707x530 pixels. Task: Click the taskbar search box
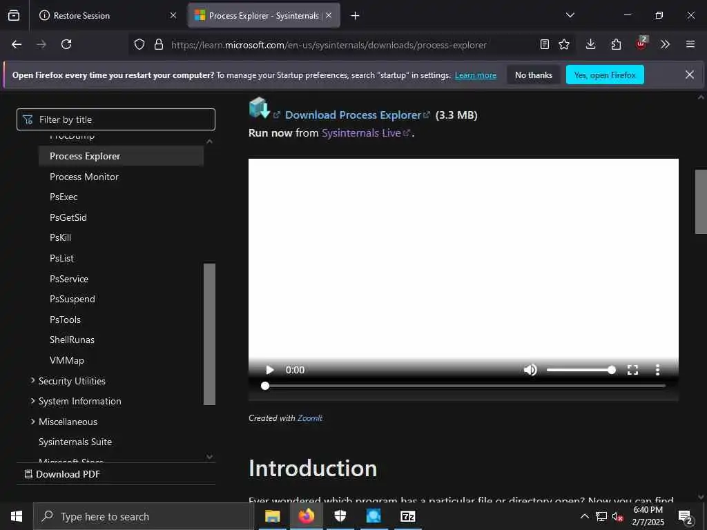[x=143, y=516]
